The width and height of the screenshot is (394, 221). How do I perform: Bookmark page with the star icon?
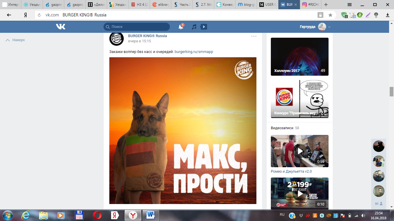point(330,15)
